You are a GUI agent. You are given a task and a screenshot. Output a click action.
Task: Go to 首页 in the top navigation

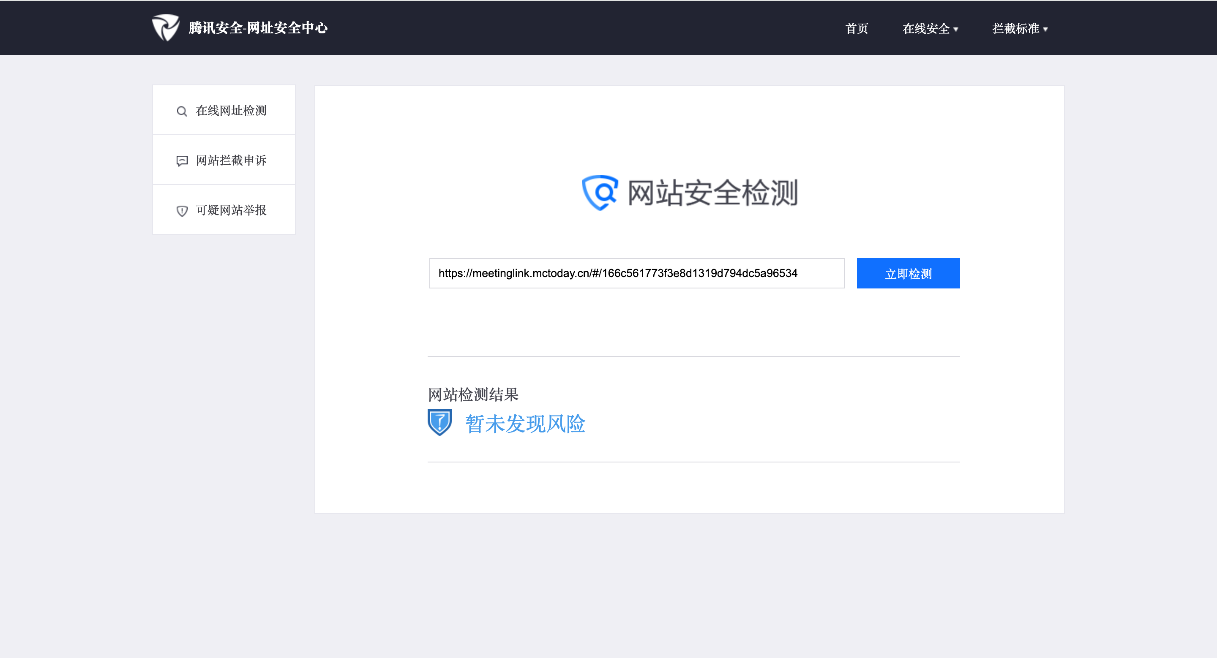(x=857, y=29)
